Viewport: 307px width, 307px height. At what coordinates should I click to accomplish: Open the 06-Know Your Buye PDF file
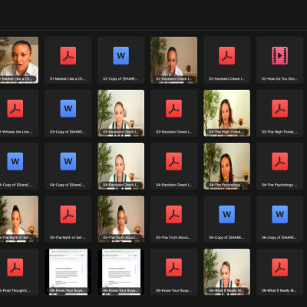tap(174, 272)
